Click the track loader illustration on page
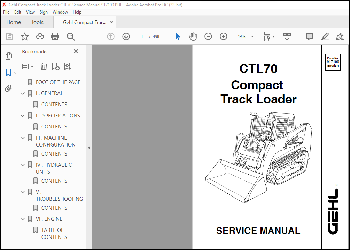The image size is (350, 250). click(258, 157)
